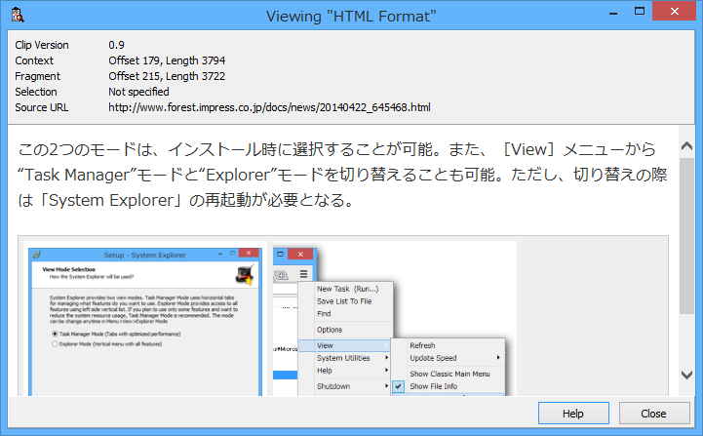The image size is (703, 436).
Task: Click the 'Task Manager Mode' radio in embedded image
Action: pyautogui.click(x=55, y=334)
